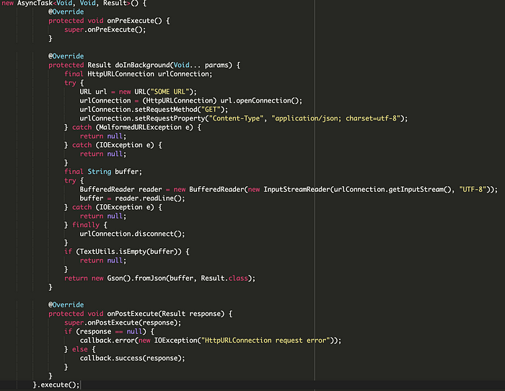The image size is (505, 391).
Task: Click the "GET" string literal
Action: pos(211,110)
